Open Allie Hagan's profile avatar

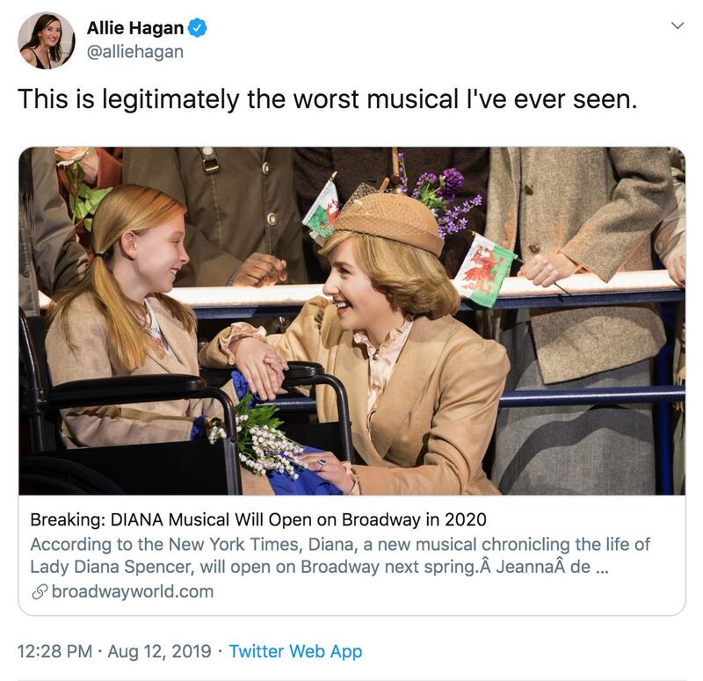pyautogui.click(x=46, y=40)
